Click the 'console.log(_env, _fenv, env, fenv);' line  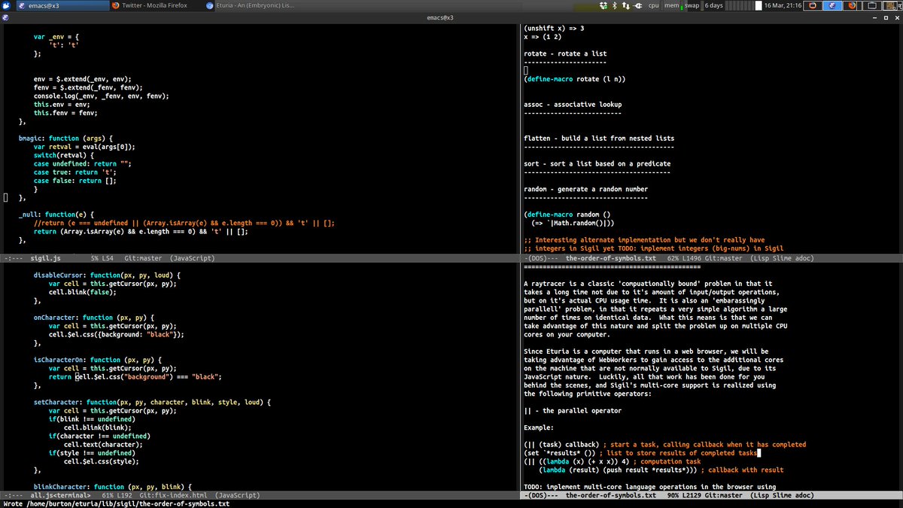[x=102, y=96]
